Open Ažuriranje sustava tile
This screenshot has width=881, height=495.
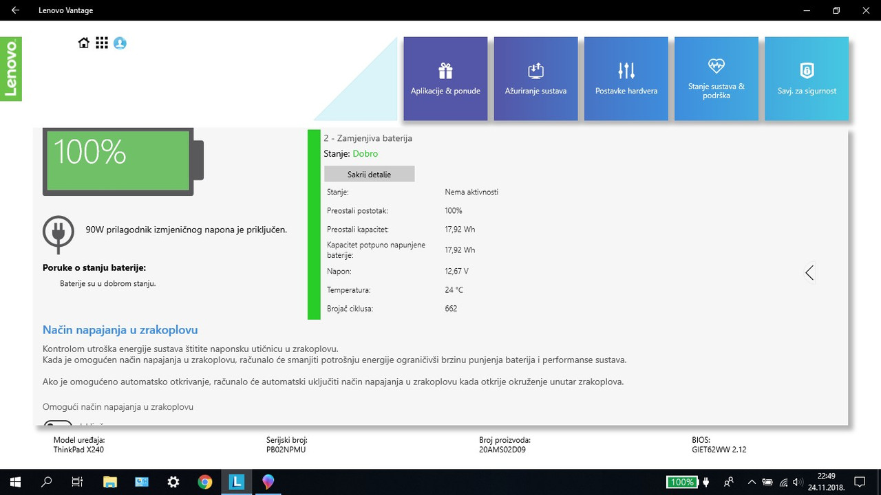(x=535, y=79)
